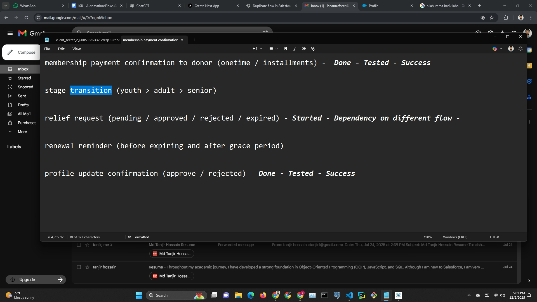This screenshot has width=537, height=302.
Task: Click the 190% zoom level indicator
Action: pos(428,237)
